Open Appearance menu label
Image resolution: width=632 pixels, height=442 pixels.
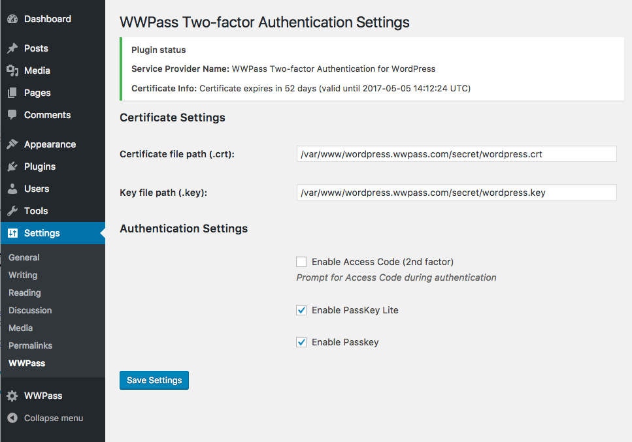[50, 144]
